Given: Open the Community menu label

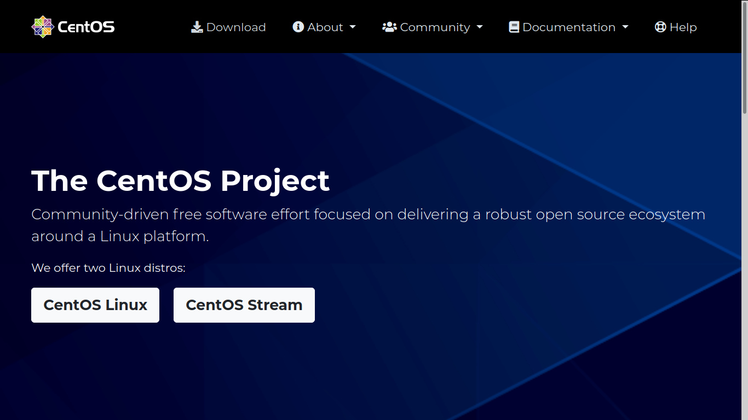Looking at the screenshot, I should click(x=435, y=27).
